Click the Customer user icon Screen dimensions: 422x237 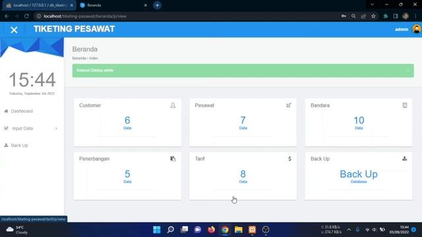(173, 105)
